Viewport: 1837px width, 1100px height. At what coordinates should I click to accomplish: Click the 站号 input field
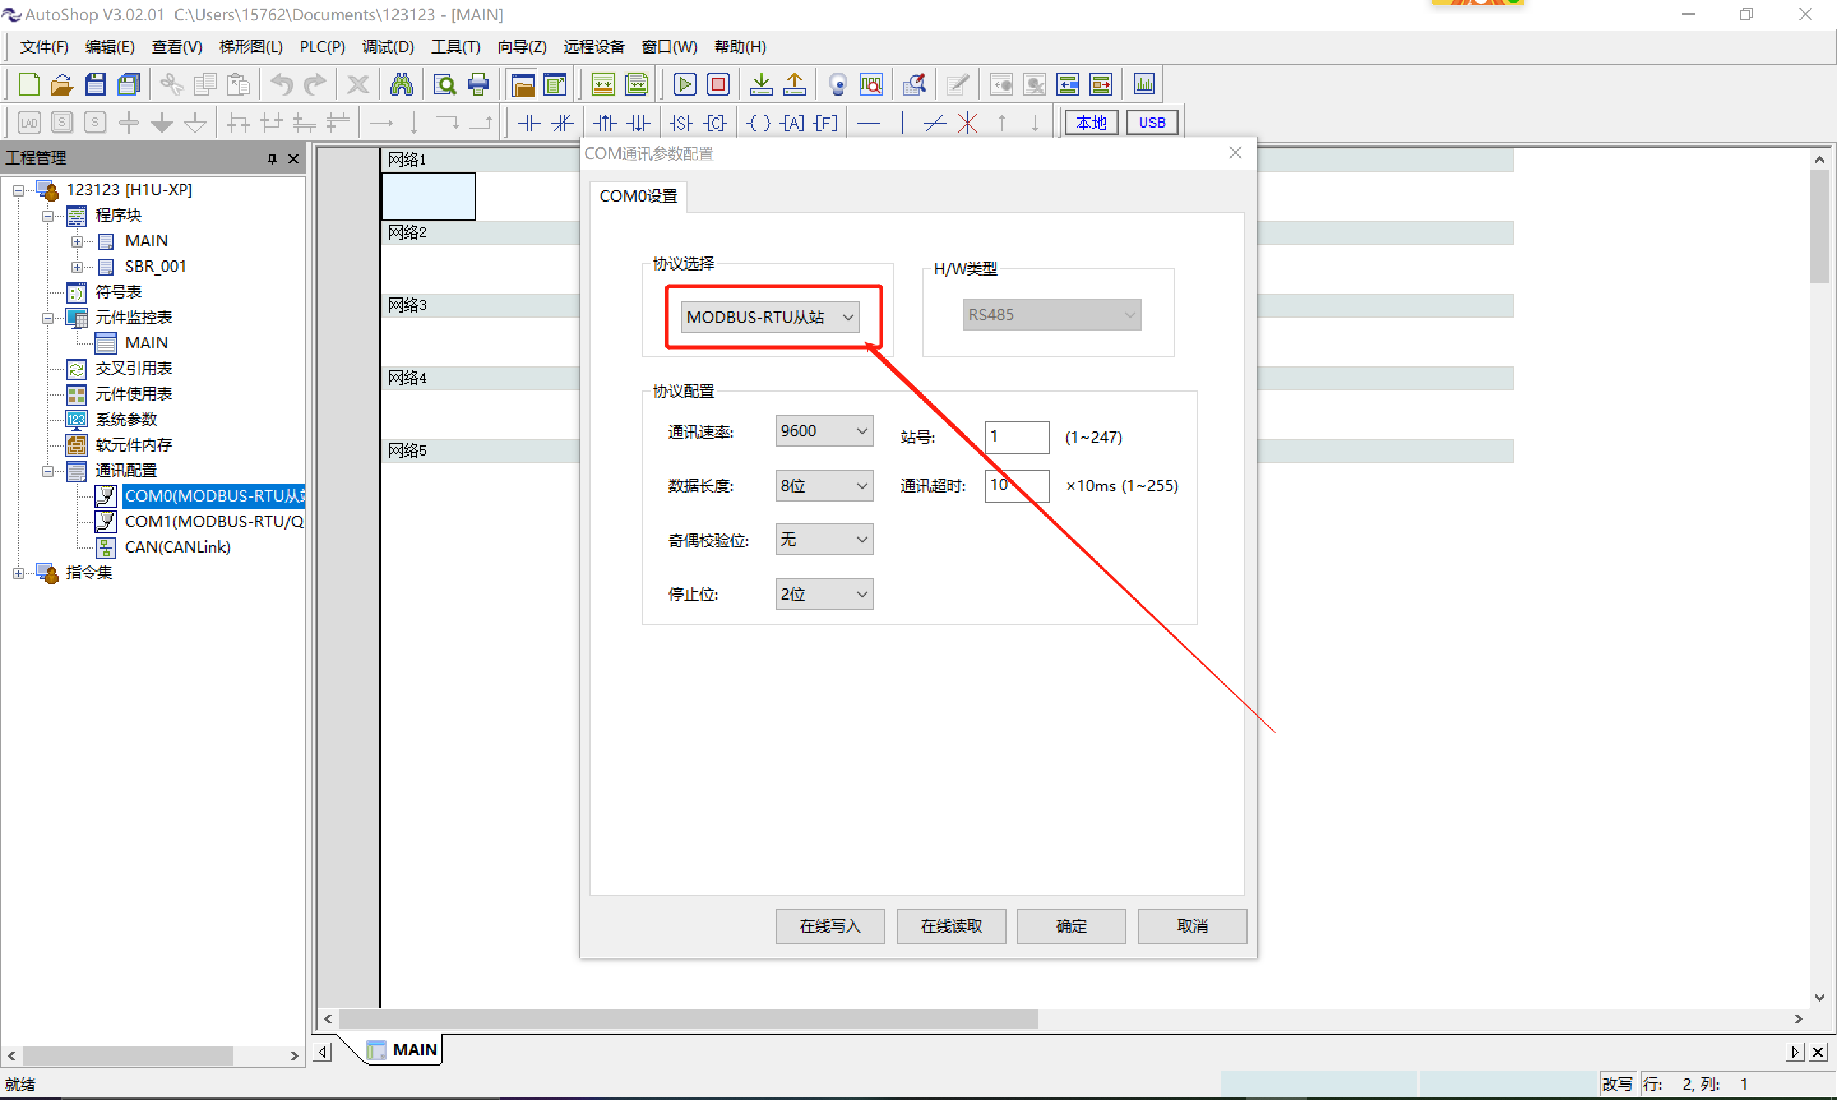point(1017,436)
